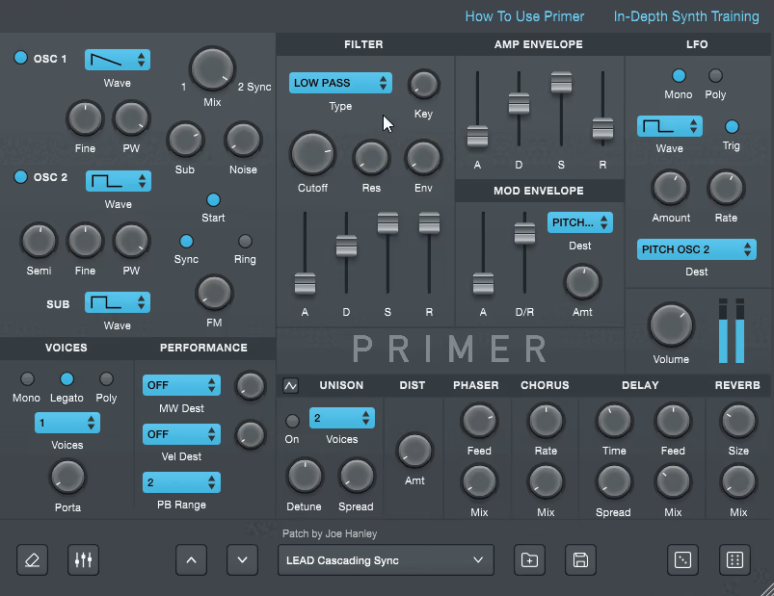Viewport: 774px width, 596px height.
Task: Toggle OSC 1 on/off
Action: 21,58
